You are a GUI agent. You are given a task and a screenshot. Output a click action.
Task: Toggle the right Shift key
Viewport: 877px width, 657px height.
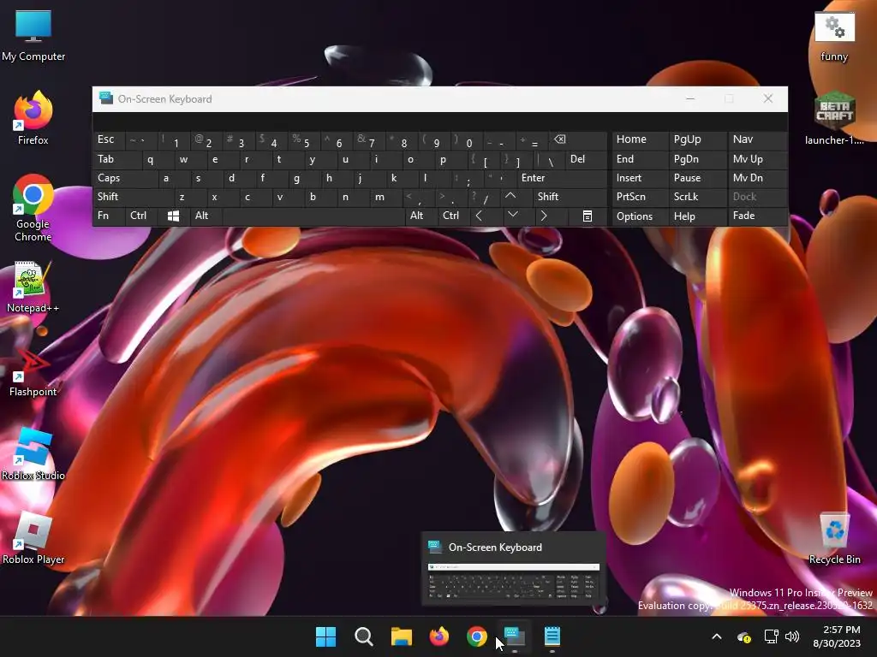tap(570, 197)
